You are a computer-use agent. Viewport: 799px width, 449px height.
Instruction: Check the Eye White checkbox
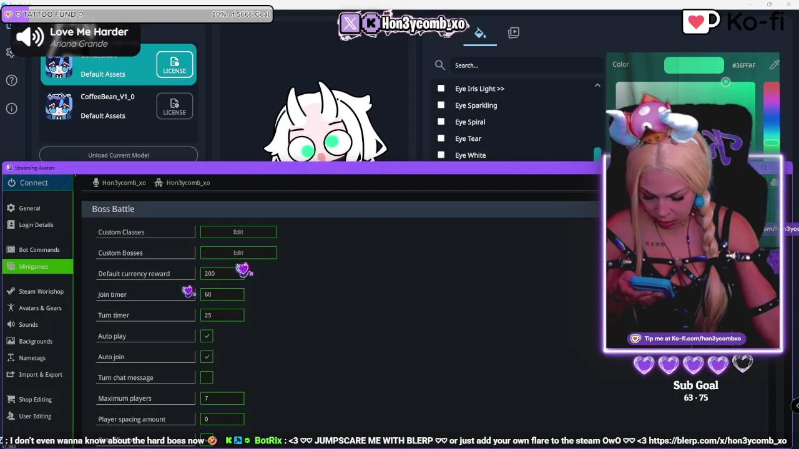pos(441,155)
